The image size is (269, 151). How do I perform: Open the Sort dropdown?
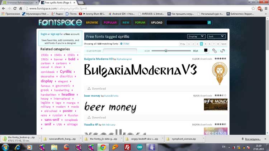coord(216,36)
